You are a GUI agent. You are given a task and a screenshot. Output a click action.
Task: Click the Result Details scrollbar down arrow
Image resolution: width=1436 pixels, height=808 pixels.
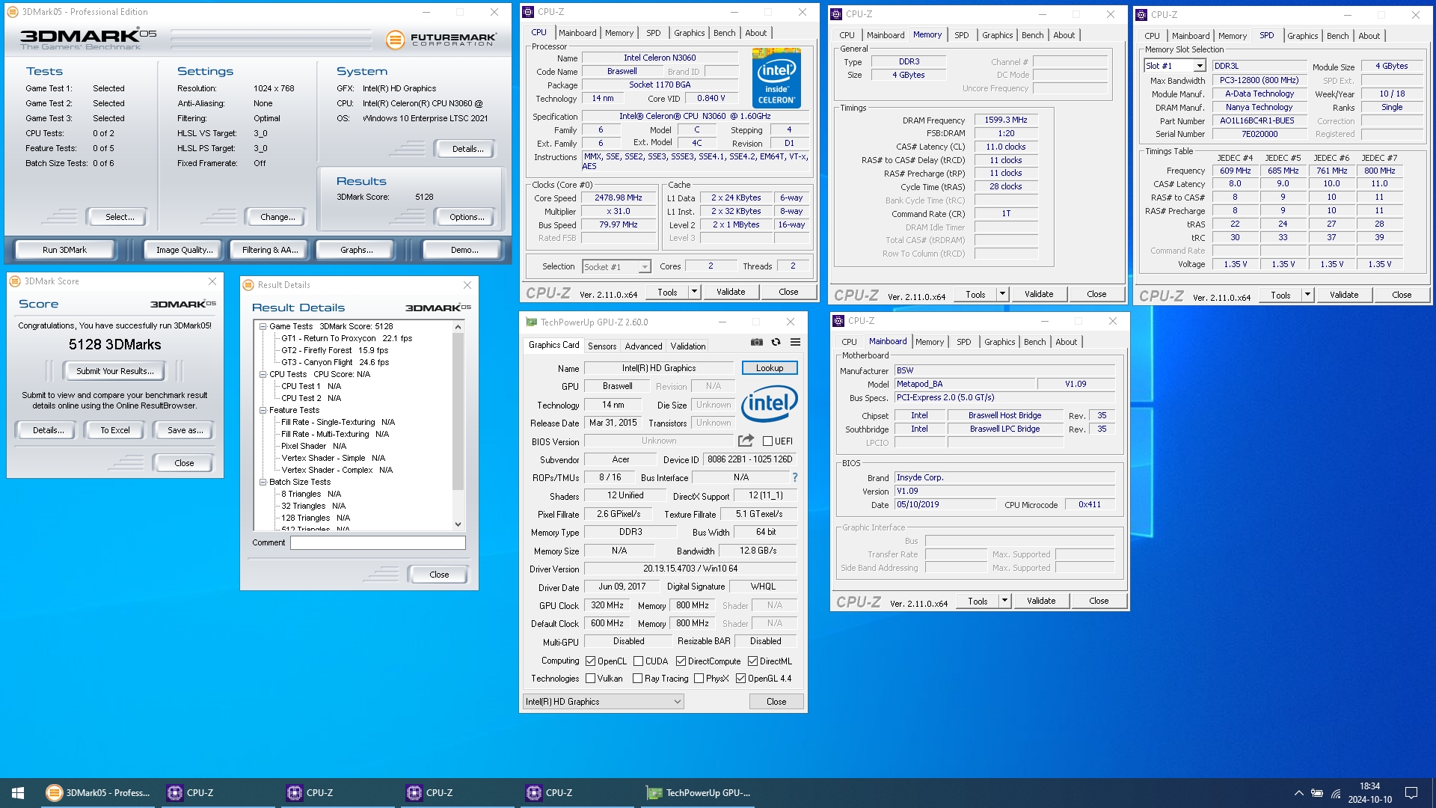click(x=458, y=524)
